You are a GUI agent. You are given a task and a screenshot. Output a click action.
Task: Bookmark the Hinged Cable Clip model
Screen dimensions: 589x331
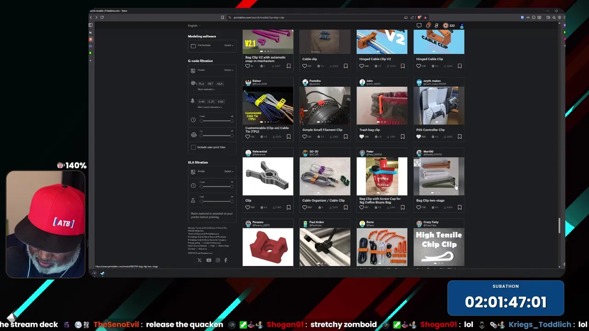(x=460, y=66)
